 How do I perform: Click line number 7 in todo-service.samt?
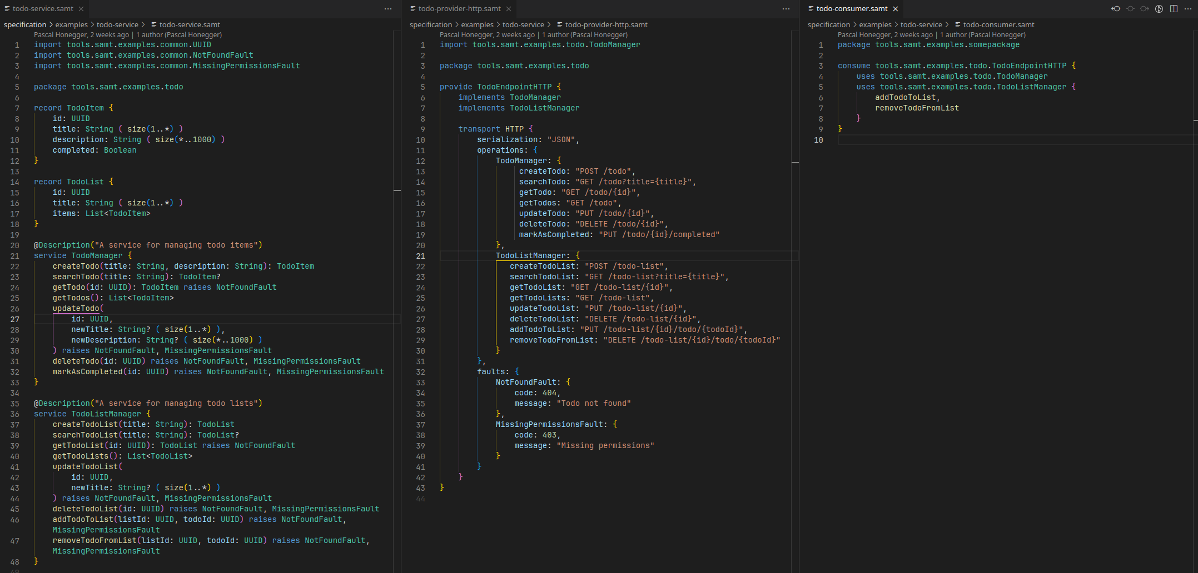pos(17,108)
